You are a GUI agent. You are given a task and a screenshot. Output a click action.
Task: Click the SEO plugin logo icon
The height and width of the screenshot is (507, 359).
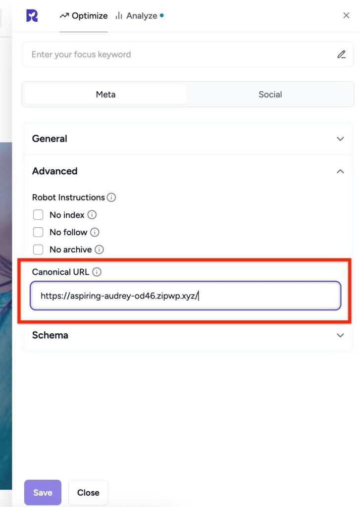pos(32,16)
